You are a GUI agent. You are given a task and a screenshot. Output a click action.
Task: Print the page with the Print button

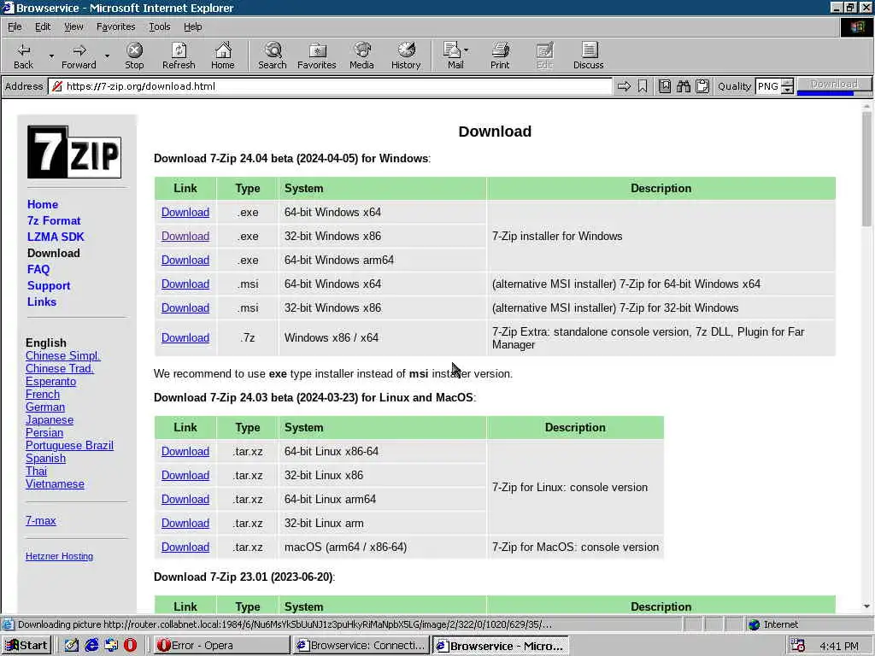[x=500, y=56]
